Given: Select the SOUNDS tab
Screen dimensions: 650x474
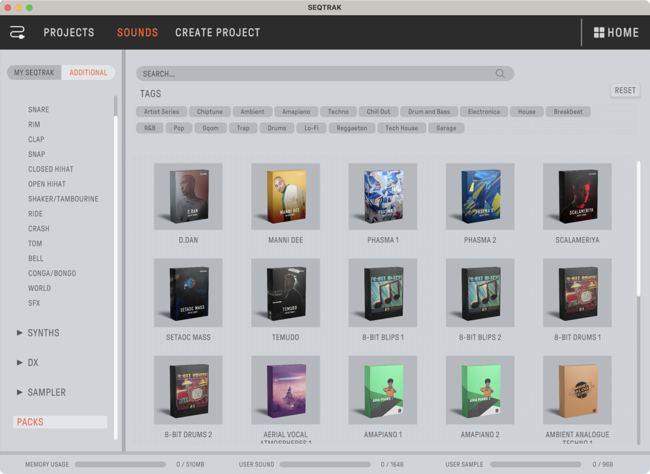Looking at the screenshot, I should click(137, 33).
